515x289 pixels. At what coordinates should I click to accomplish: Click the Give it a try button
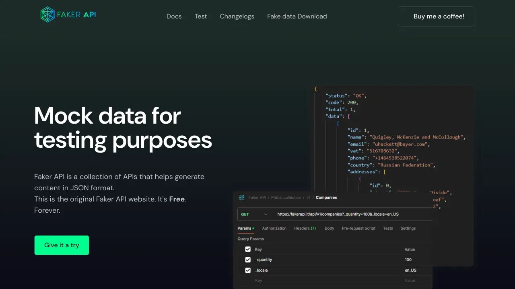pyautogui.click(x=62, y=245)
